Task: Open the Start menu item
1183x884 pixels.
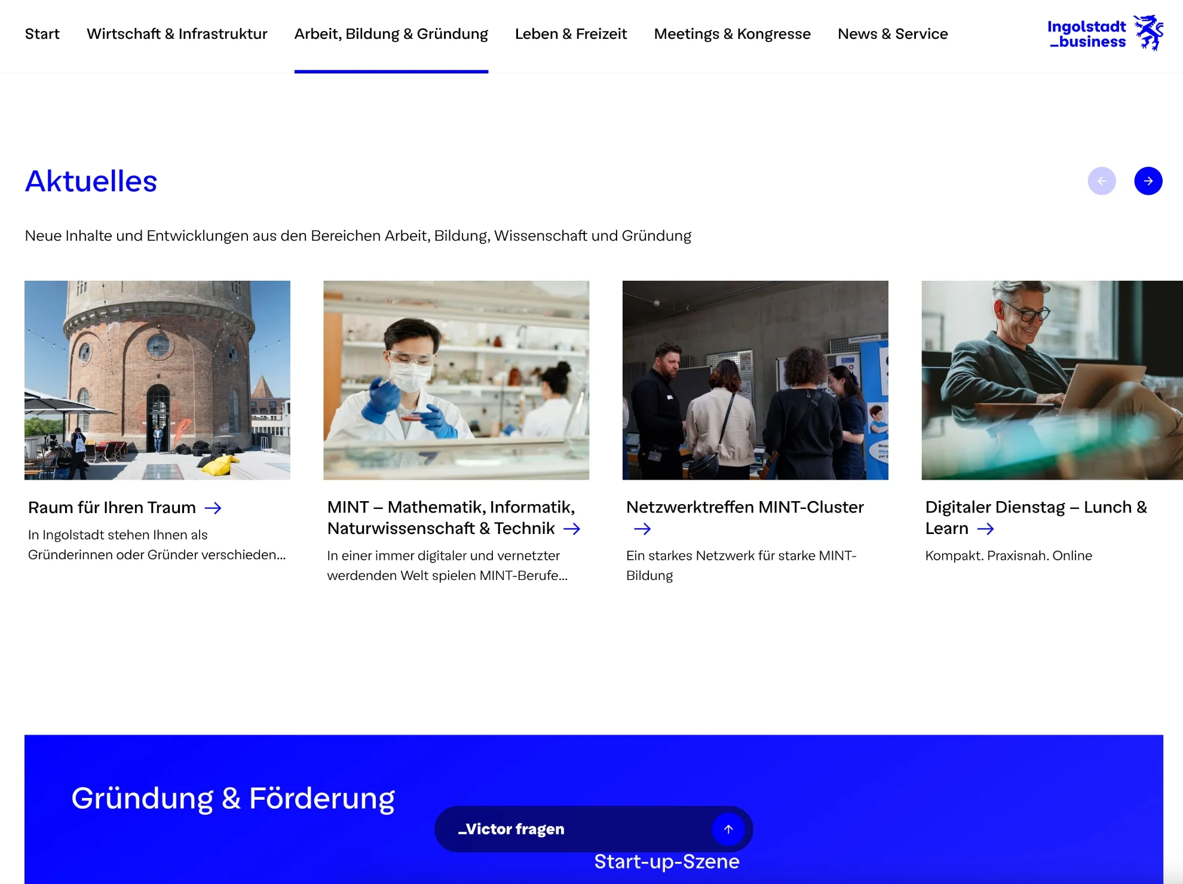Action: point(42,34)
